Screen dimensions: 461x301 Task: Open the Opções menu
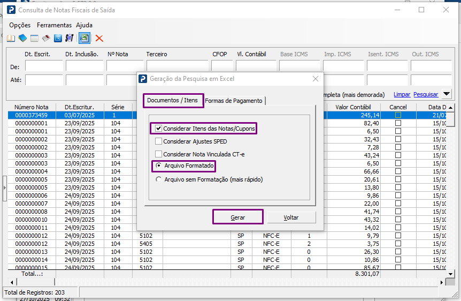click(20, 25)
